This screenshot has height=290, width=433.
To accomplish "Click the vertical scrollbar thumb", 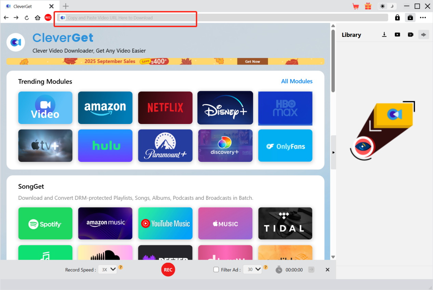I will [333, 61].
